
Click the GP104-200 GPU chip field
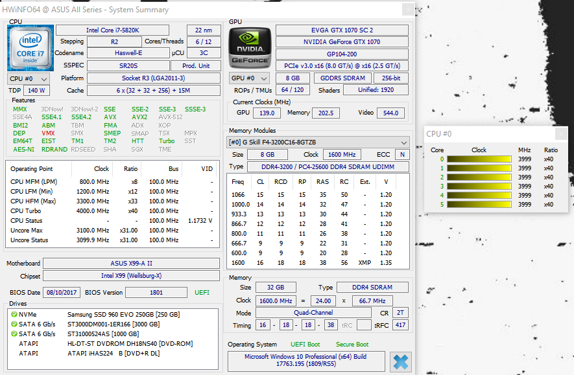click(x=342, y=54)
